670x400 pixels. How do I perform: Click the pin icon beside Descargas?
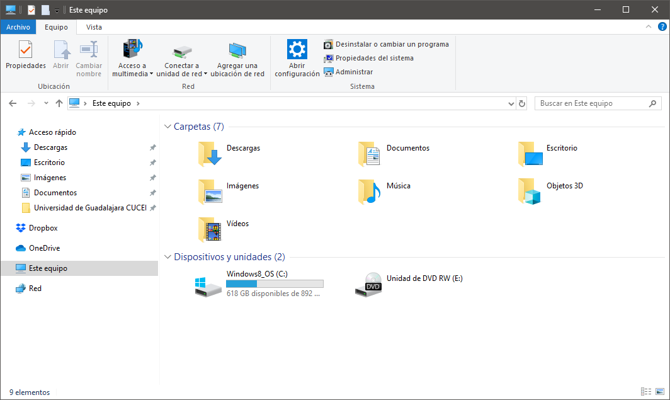pyautogui.click(x=152, y=147)
